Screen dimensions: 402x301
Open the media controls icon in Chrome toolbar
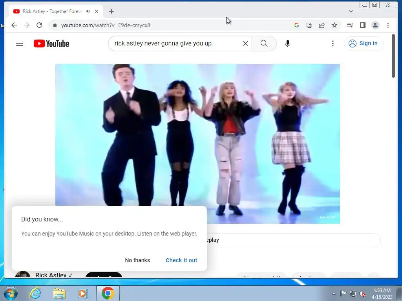click(350, 25)
